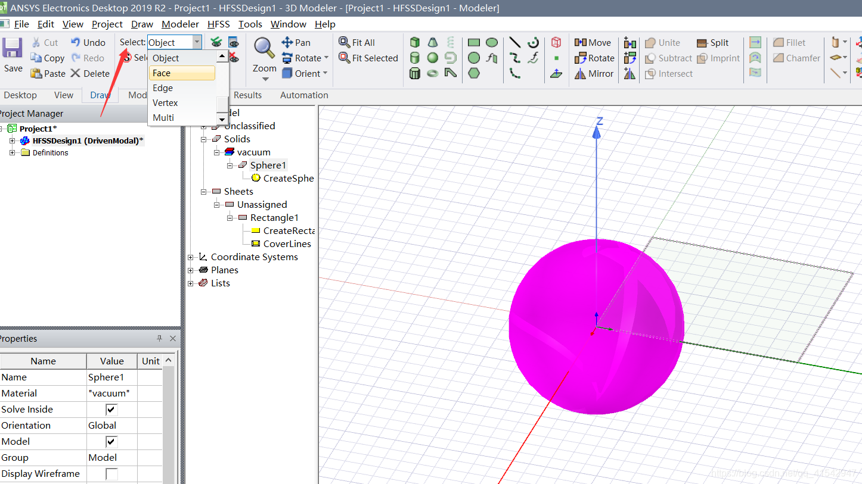
Task: Choose Multi in select dropdown
Action: click(182, 118)
